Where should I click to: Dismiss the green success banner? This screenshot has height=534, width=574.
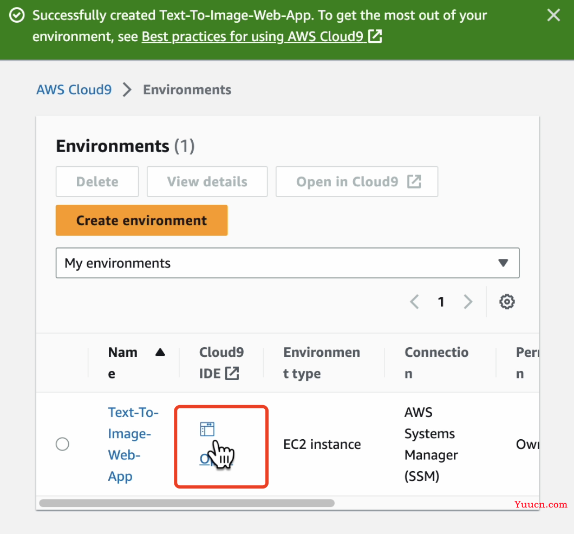(553, 15)
